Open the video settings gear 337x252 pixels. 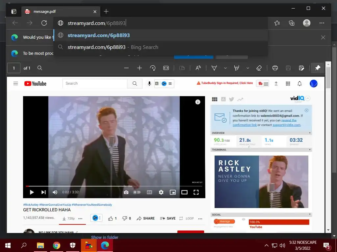coord(161,192)
